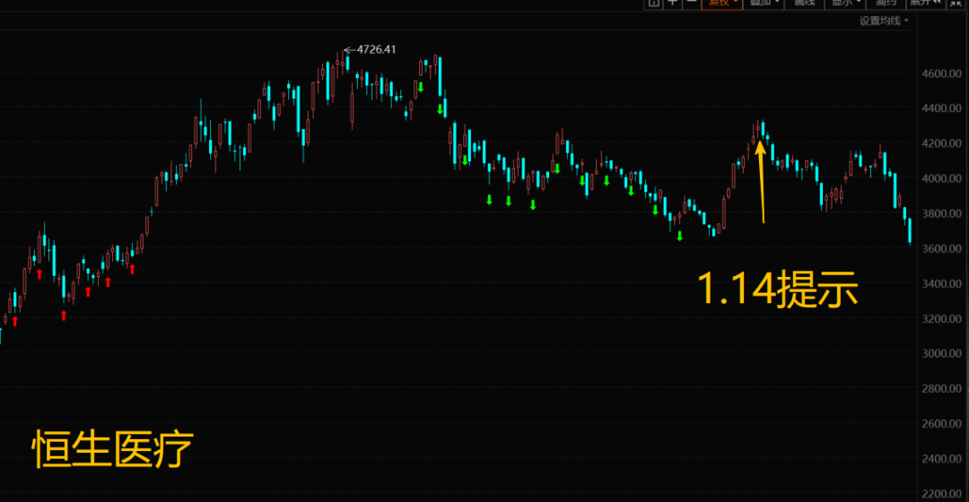Screen dimensions: 969x502
Task: Click the 2600.00 price axis label
Action: click(x=941, y=424)
